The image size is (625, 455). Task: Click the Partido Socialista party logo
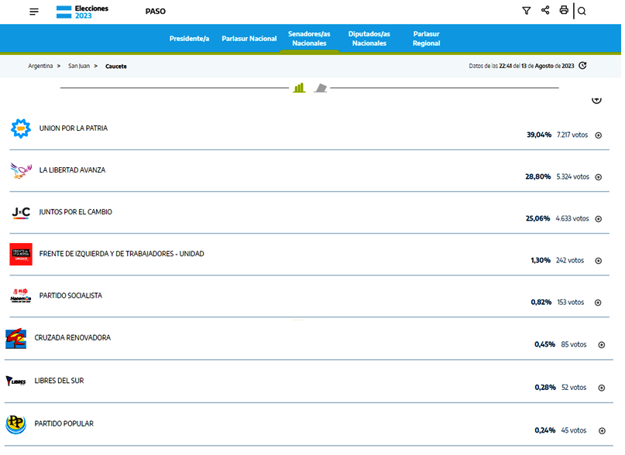click(20, 296)
